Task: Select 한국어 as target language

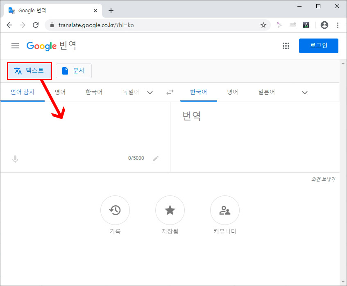Action: [x=199, y=92]
